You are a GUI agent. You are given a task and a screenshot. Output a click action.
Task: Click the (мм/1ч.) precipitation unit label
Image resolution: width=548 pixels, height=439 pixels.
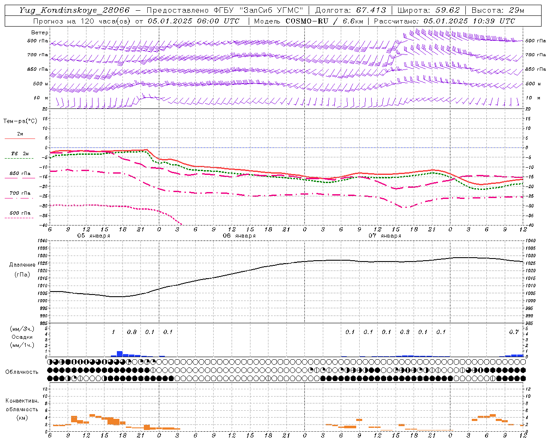point(22,345)
